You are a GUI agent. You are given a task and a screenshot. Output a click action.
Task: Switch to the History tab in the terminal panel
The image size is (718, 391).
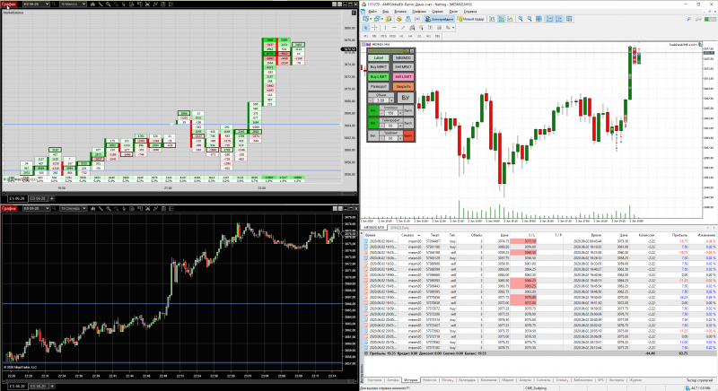tap(410, 379)
